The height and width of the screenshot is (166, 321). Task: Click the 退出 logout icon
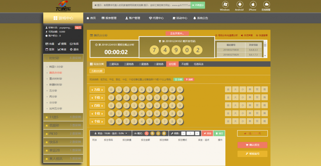[74, 49]
